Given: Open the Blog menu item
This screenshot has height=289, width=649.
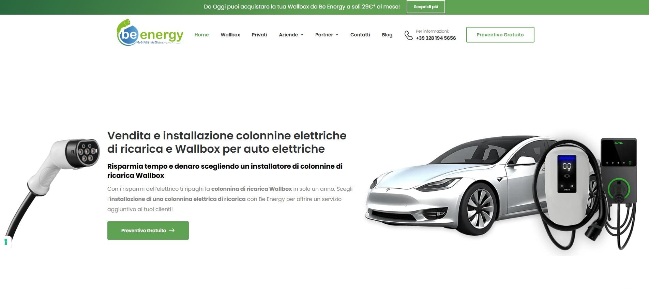Looking at the screenshot, I should (387, 35).
